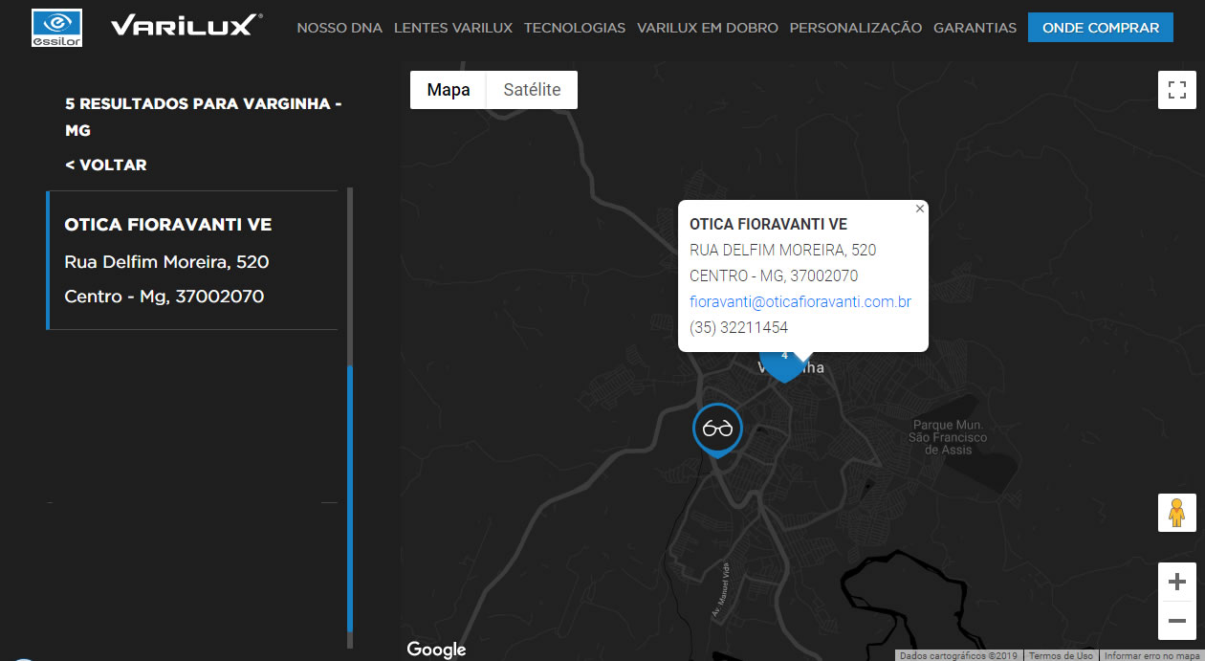Screen dimensions: 1205x661
Task: Click Dados cartográficos ©2019 text
Action: (x=960, y=655)
